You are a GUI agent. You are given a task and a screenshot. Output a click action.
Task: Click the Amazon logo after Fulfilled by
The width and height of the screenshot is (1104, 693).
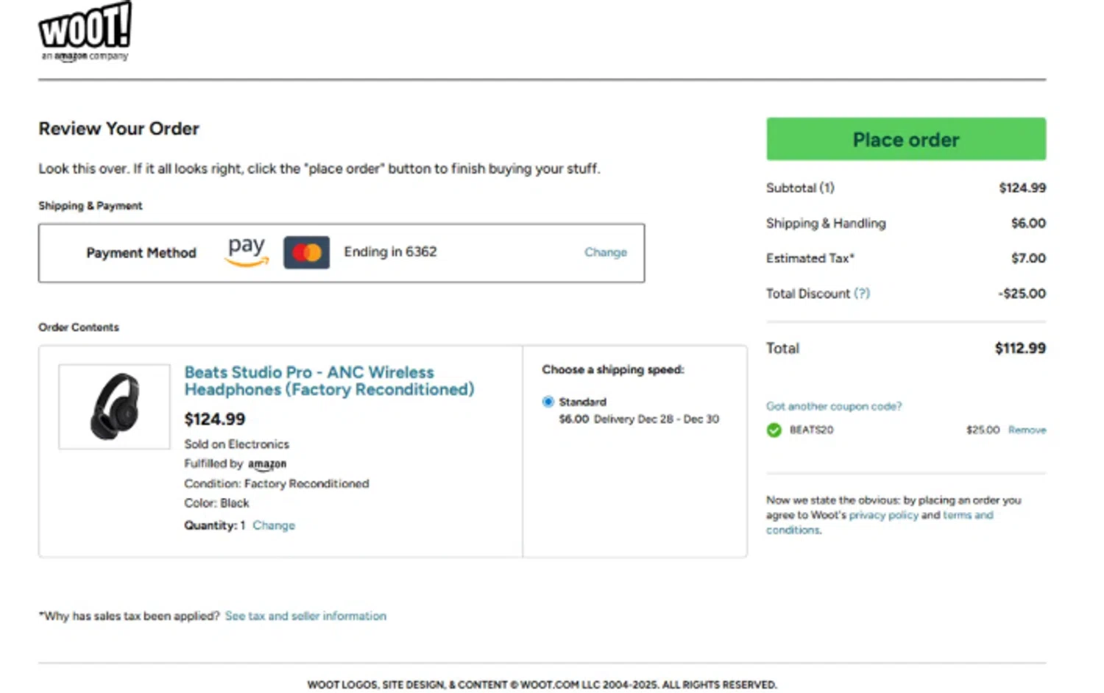(267, 464)
